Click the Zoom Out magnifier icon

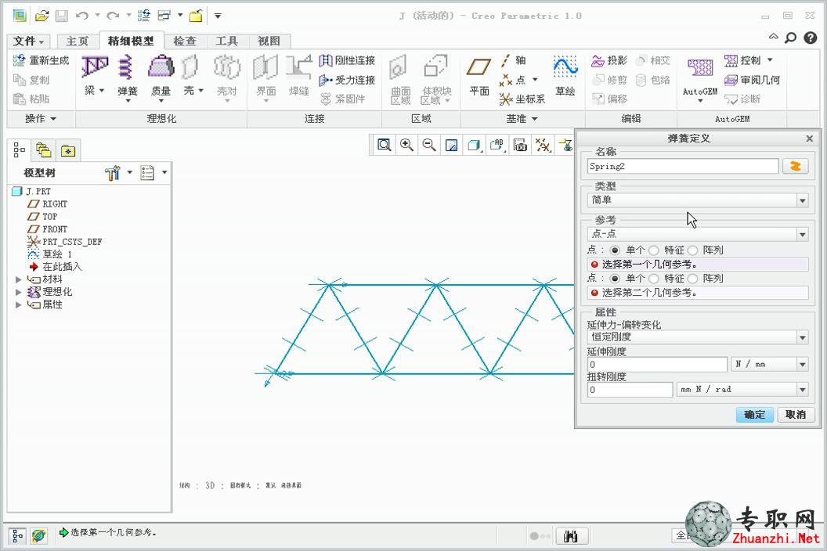pos(429,145)
